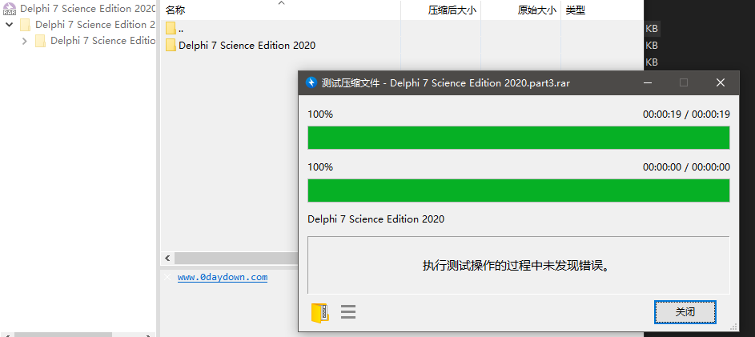Expand the nested Delphi 7 subfolder chevron
Viewport: 755px width, 337px height.
25,41
